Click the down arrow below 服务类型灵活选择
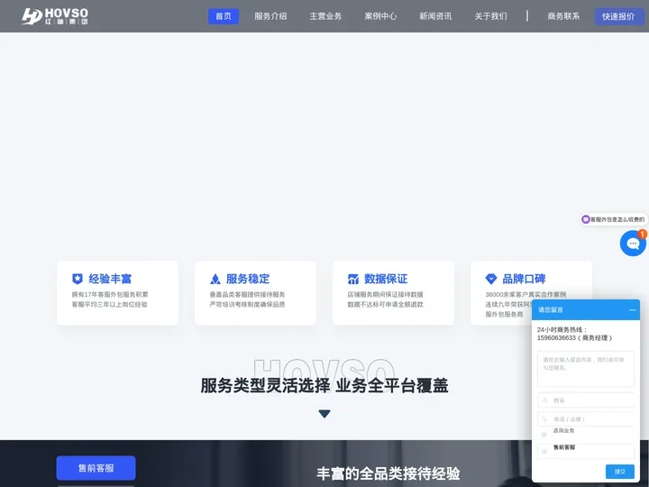The height and width of the screenshot is (487, 649). click(324, 413)
